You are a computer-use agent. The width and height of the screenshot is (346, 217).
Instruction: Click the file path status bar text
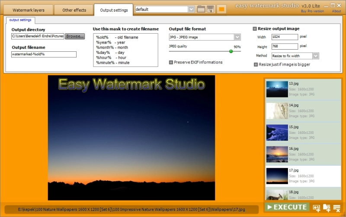pos(131,210)
